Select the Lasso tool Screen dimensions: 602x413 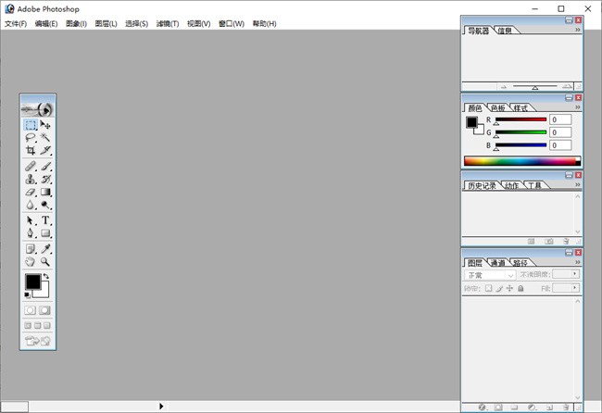[x=31, y=137]
